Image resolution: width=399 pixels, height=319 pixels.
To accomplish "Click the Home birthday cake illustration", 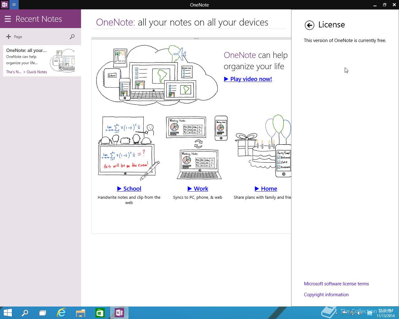I will click(263, 146).
